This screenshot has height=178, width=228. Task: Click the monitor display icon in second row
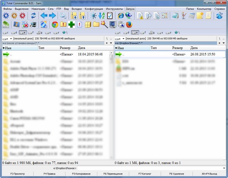point(113,24)
